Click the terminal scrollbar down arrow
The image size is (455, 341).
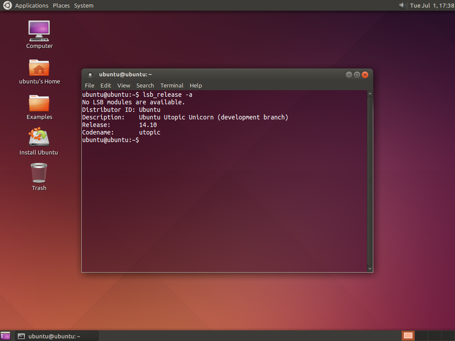tap(370, 268)
